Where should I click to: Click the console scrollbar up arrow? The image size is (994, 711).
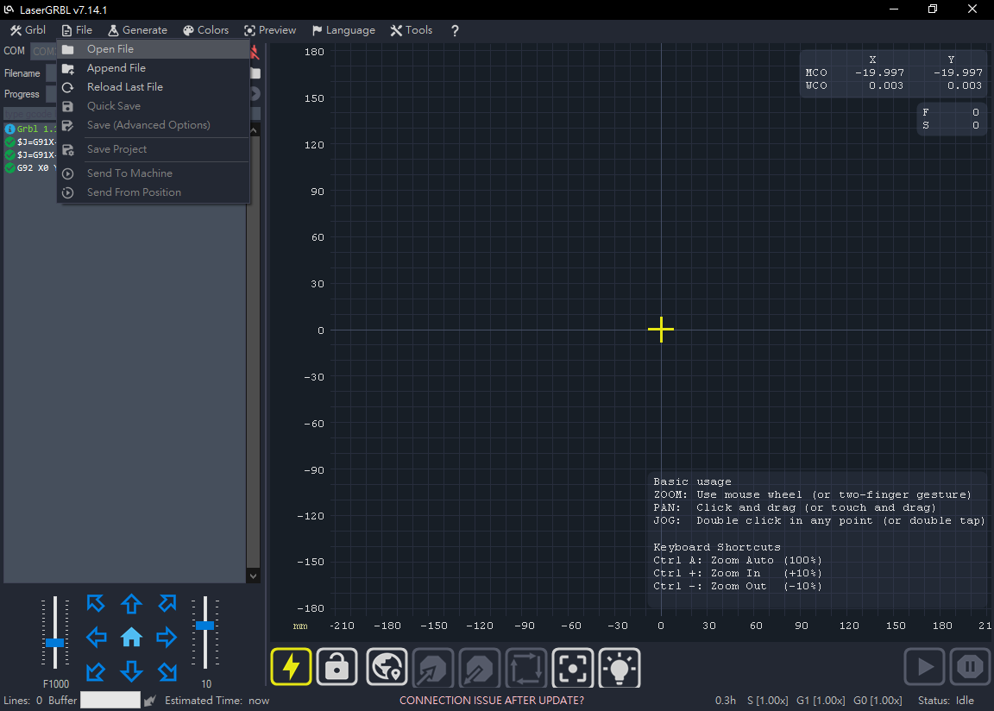click(254, 130)
